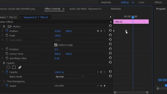
Task: Uncheck the Uniform Scale checkbox
Action: 56,45
